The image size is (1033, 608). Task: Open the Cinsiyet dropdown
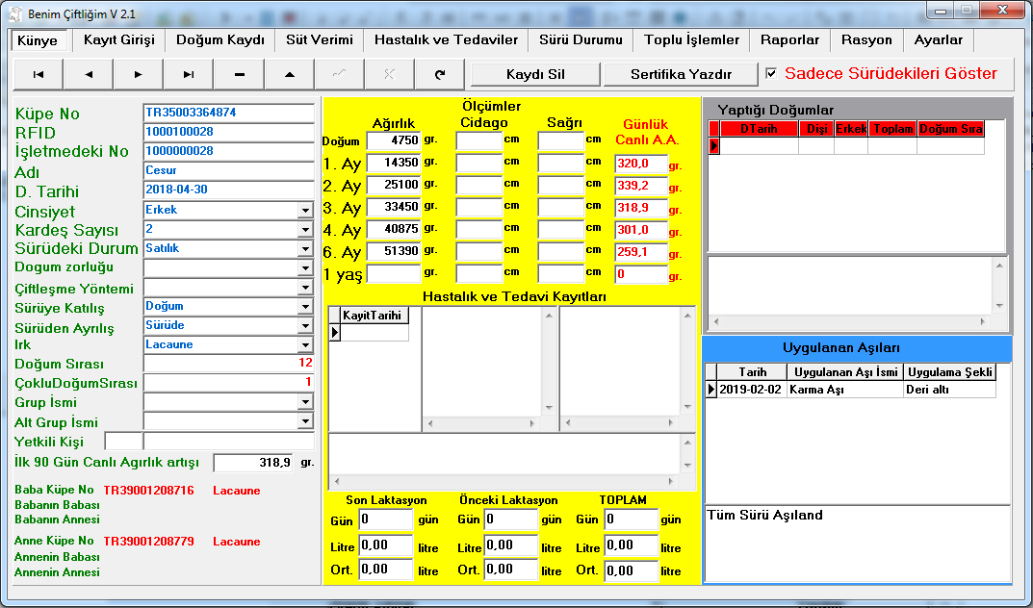click(305, 210)
